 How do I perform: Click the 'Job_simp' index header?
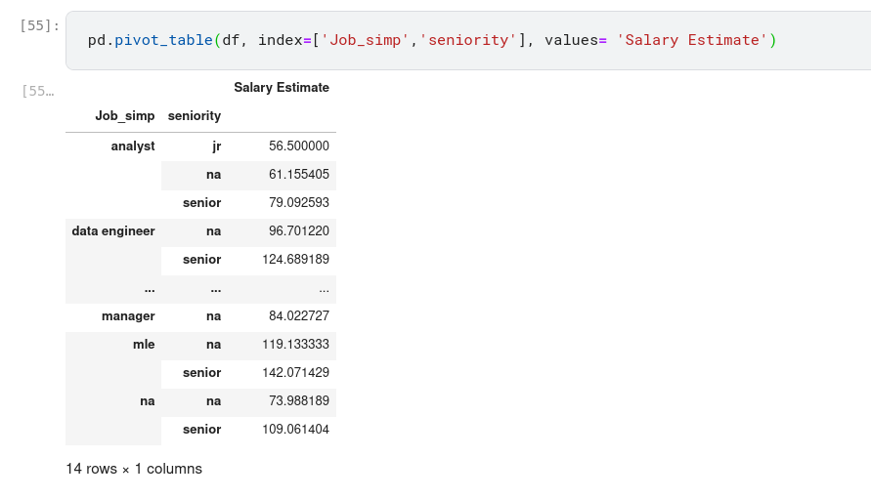point(124,116)
